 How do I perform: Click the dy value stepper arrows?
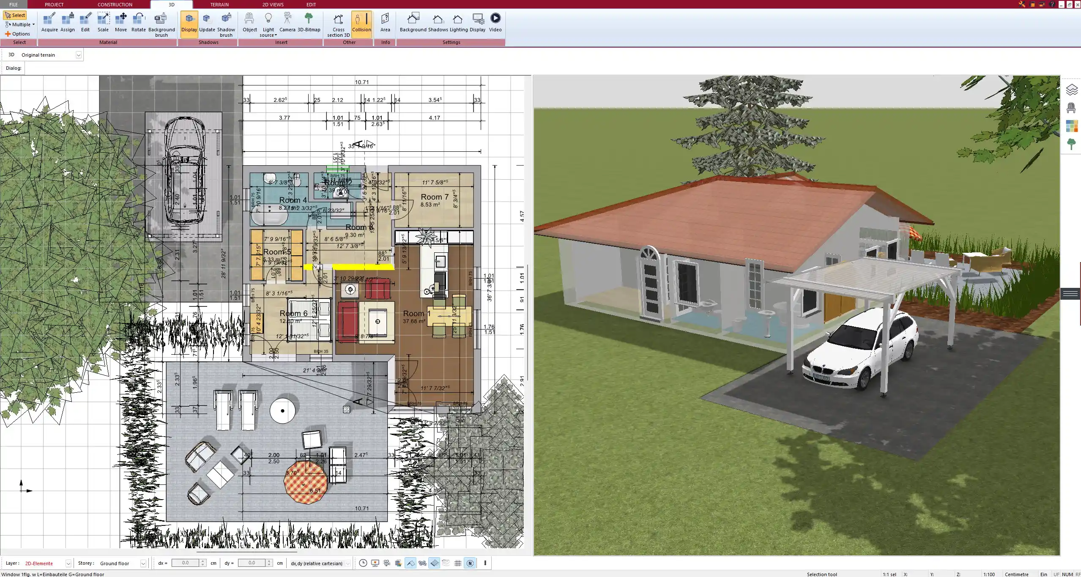click(269, 563)
